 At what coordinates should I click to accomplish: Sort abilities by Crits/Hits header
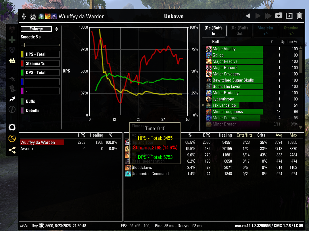coord(245,135)
